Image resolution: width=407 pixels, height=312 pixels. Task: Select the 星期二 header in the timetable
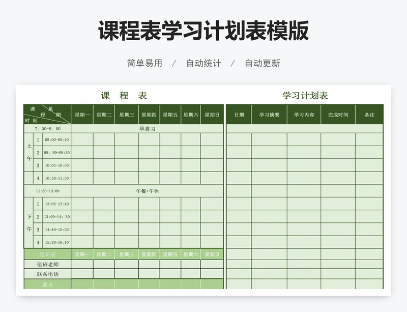pos(104,115)
